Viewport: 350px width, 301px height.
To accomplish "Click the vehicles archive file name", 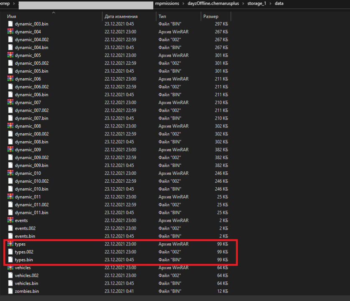I will pos(23,268).
